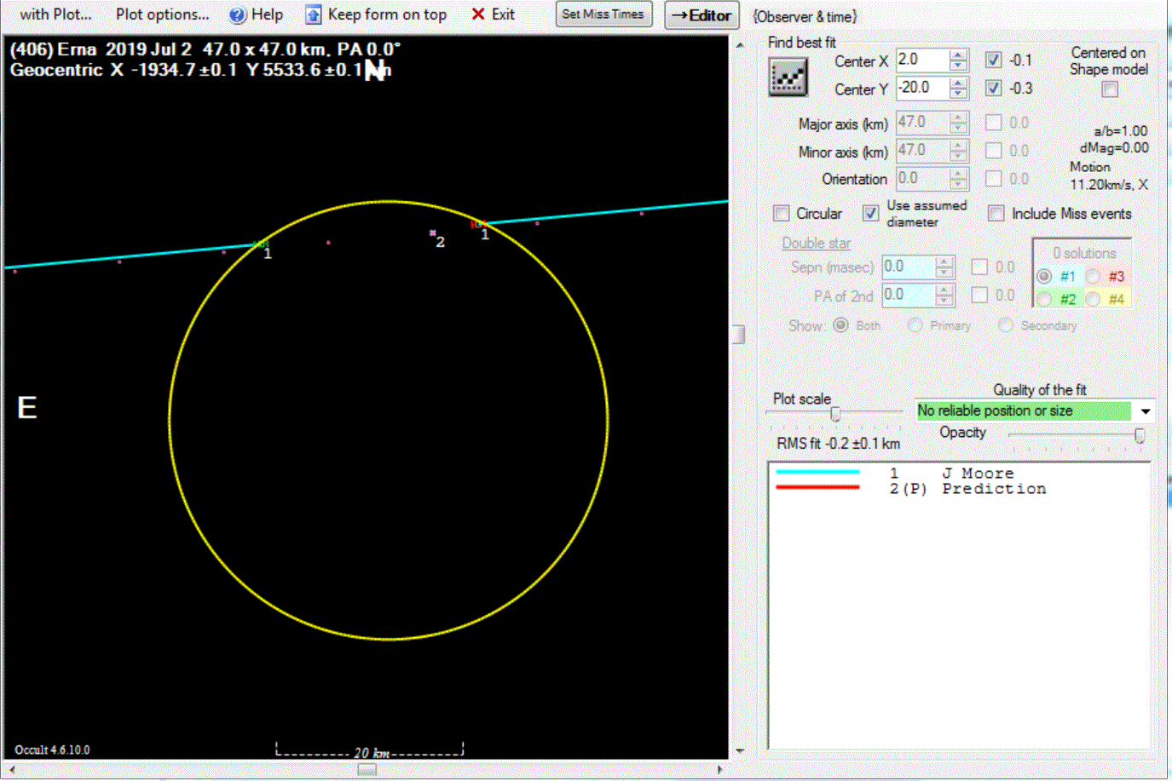Click the Opacity slider handle

coord(1140,435)
